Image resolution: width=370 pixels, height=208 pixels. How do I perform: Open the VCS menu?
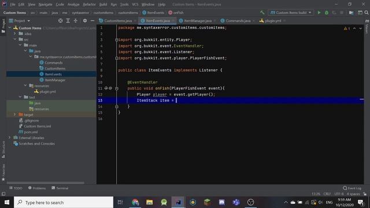[x=135, y=4]
